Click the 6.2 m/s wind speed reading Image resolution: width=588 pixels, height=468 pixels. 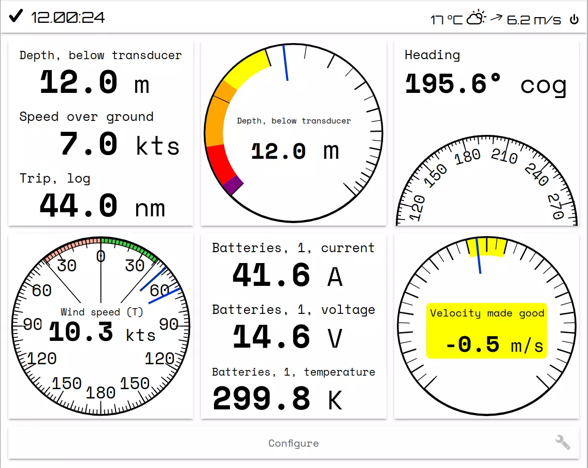(x=534, y=20)
